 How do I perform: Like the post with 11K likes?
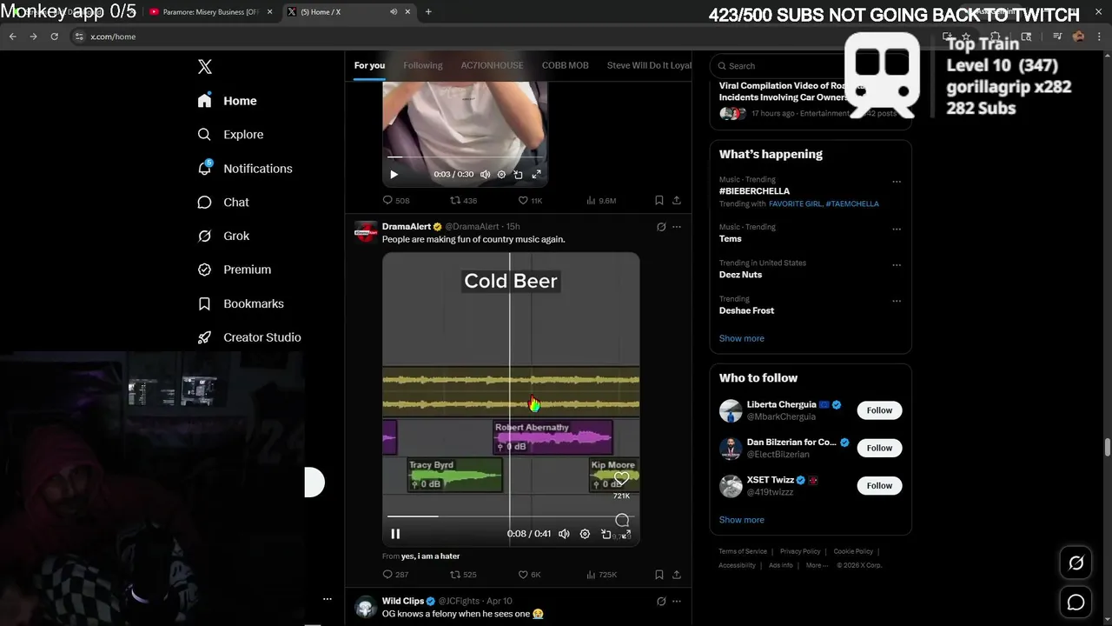pos(530,200)
